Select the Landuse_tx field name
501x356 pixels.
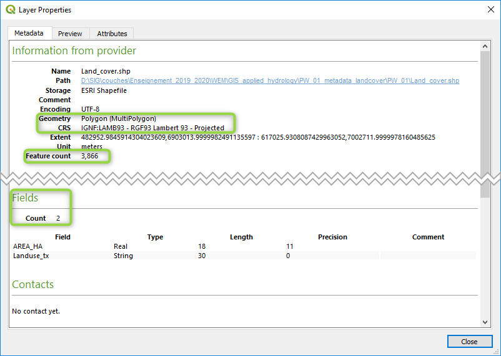click(x=31, y=256)
